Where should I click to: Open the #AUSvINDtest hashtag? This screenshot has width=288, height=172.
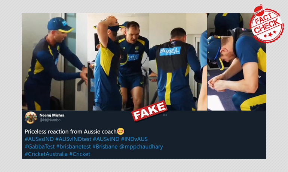tap(73, 139)
